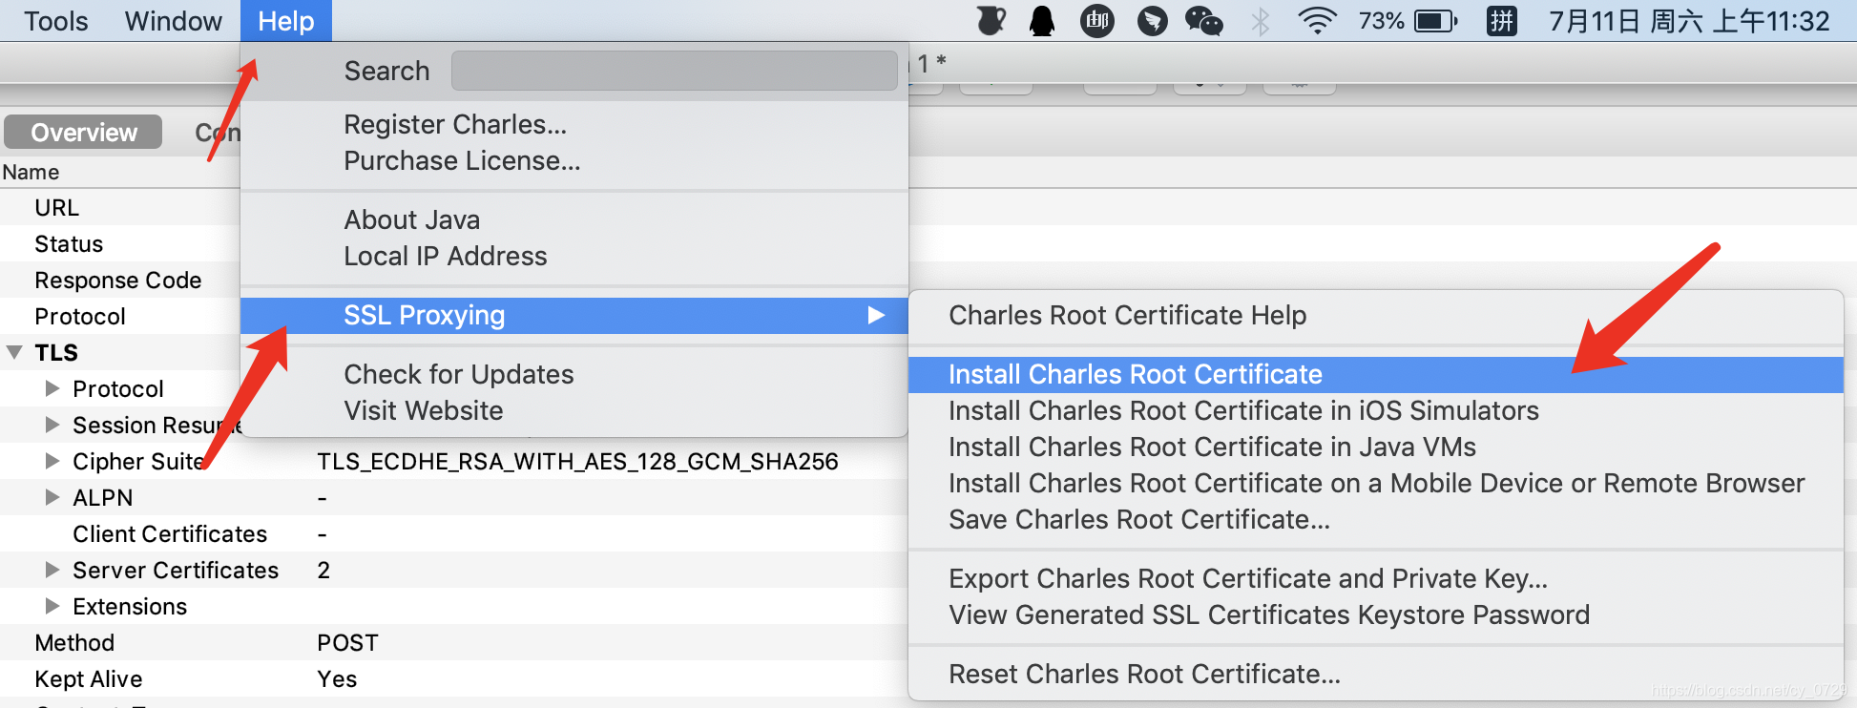Click the round 邮 icon in menu bar
Viewport: 1857px width, 708px height.
click(1097, 21)
